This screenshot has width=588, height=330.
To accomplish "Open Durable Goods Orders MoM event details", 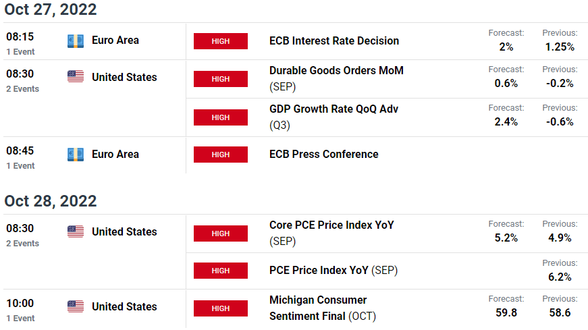I will pyautogui.click(x=336, y=78).
